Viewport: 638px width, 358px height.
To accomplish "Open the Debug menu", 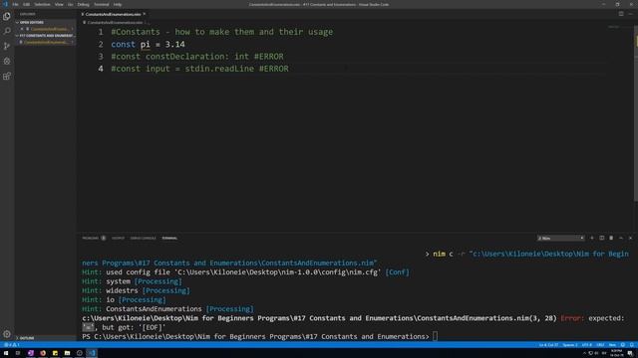I will point(83,4).
